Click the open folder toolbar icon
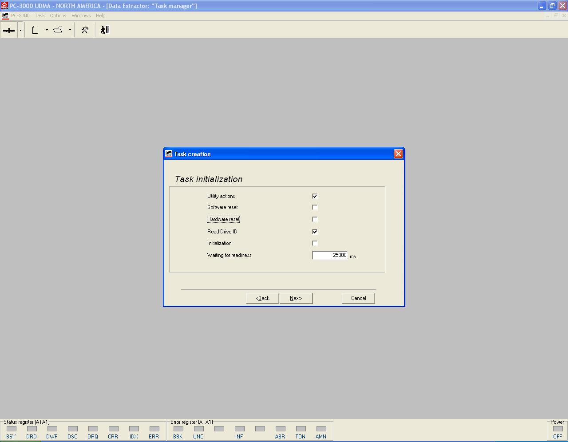 [58, 30]
